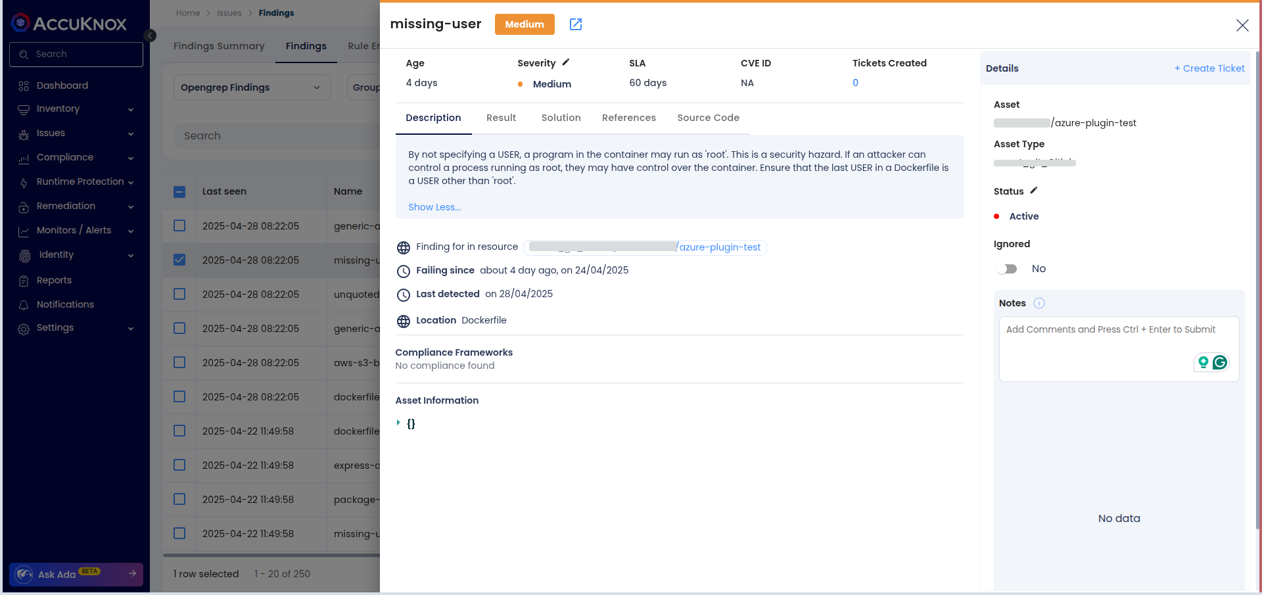The height and width of the screenshot is (595, 1262).
Task: Expand the Asset Information JSON tree
Action: [x=398, y=423]
